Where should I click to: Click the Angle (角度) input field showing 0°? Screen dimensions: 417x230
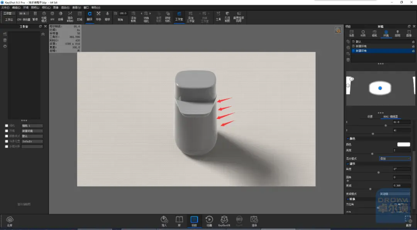402,169
